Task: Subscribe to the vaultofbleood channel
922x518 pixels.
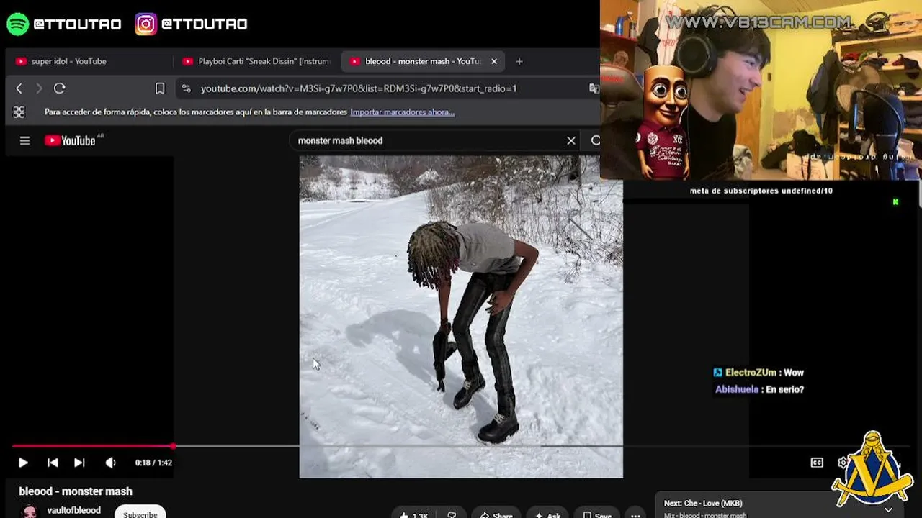Action: pyautogui.click(x=140, y=513)
